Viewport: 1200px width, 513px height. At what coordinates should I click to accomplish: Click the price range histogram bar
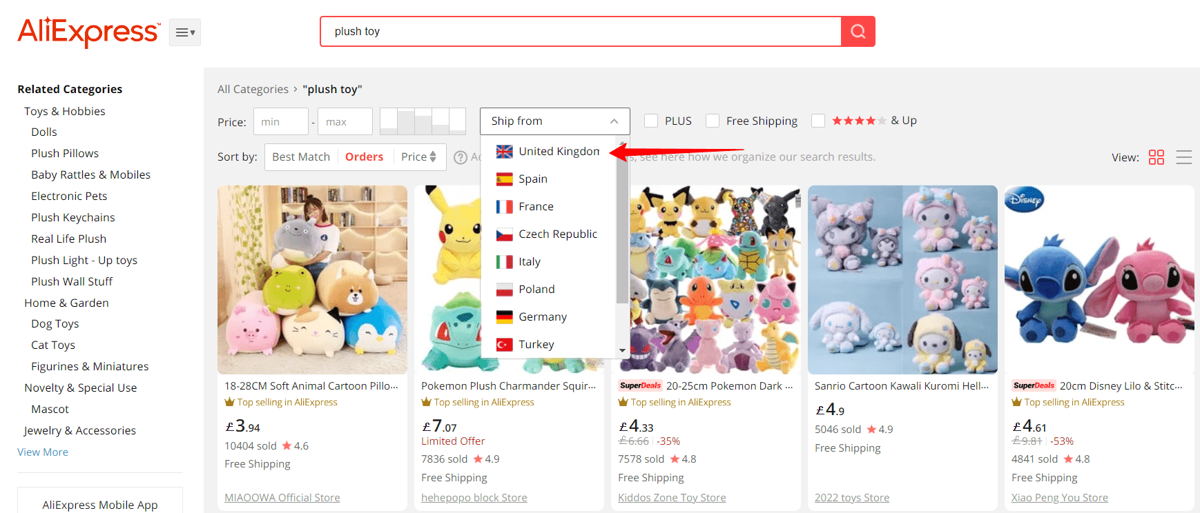coord(423,121)
